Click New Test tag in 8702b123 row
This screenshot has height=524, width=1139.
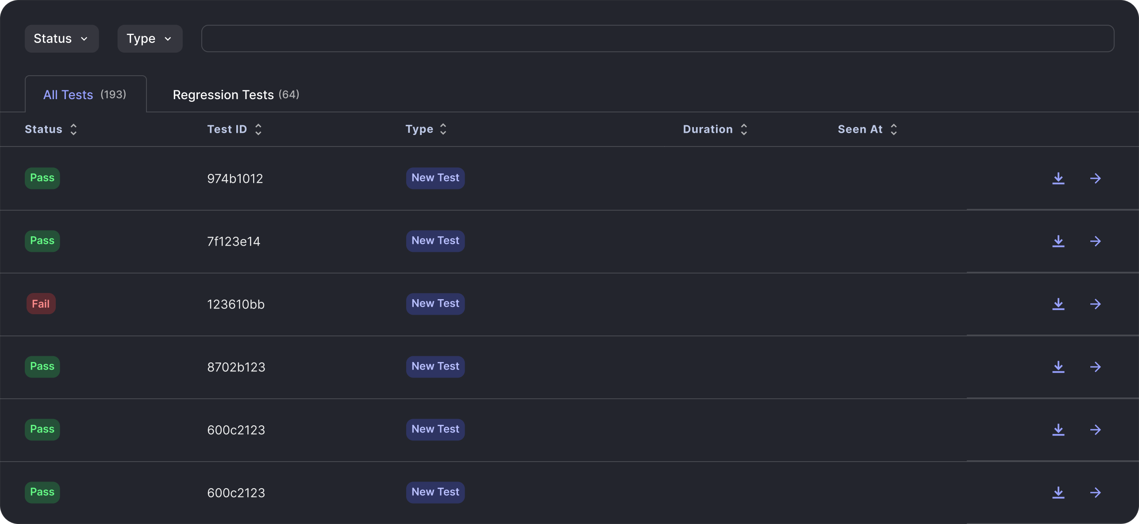coord(435,366)
